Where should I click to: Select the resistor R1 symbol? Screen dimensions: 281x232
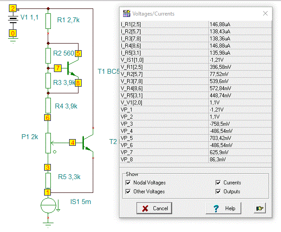click(x=48, y=21)
